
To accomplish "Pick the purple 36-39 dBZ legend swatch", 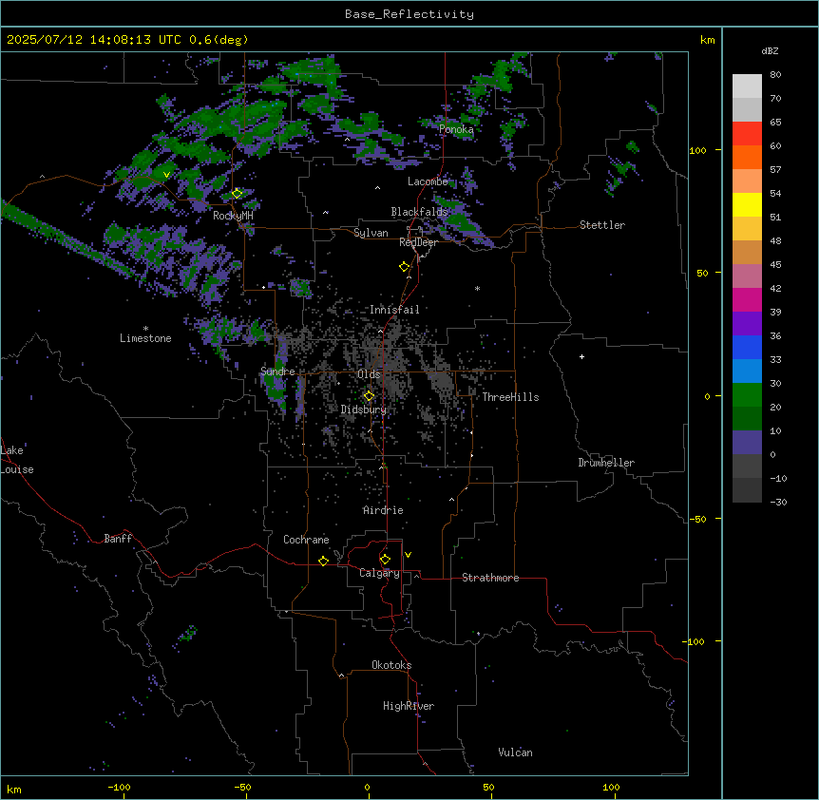I will 747,324.
